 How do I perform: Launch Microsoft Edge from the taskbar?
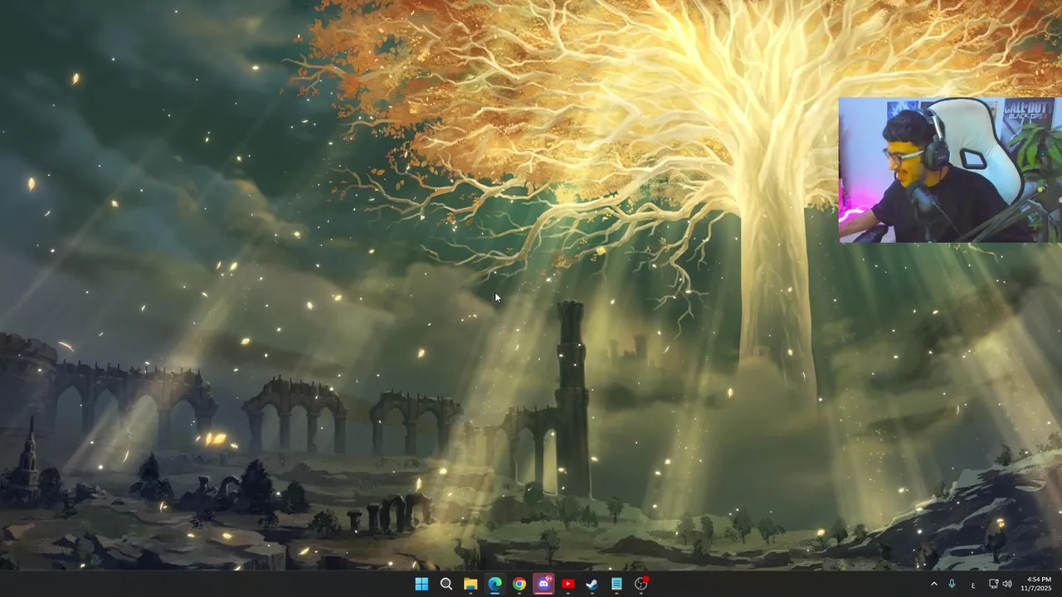[494, 584]
